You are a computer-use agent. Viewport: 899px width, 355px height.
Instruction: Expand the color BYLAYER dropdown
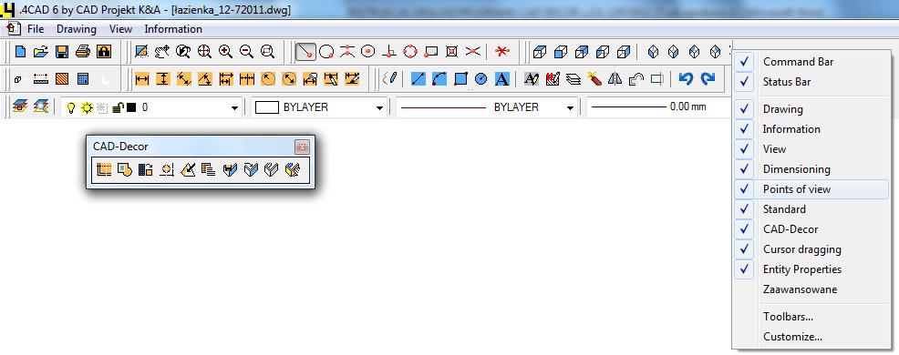click(379, 107)
